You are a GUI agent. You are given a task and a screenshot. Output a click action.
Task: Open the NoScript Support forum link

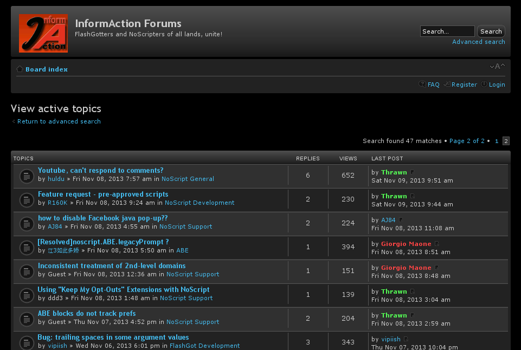click(x=185, y=226)
